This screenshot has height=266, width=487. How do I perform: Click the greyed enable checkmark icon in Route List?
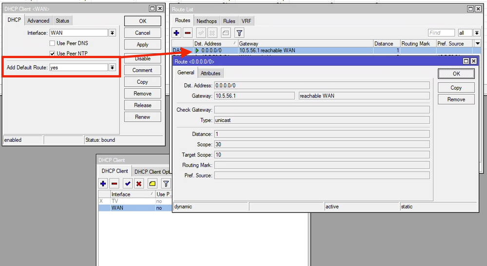coord(201,33)
